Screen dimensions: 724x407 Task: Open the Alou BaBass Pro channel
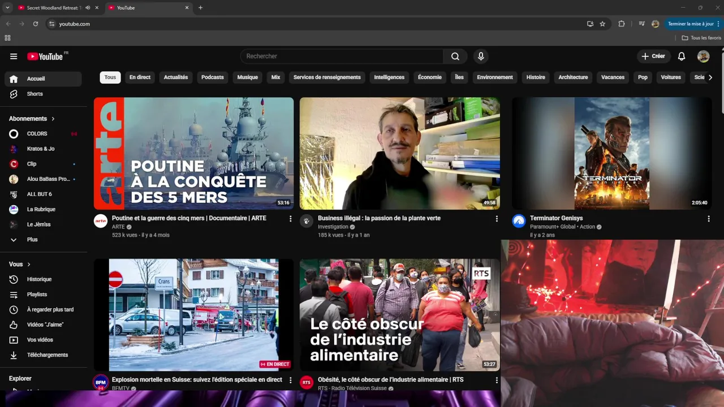coord(43,179)
